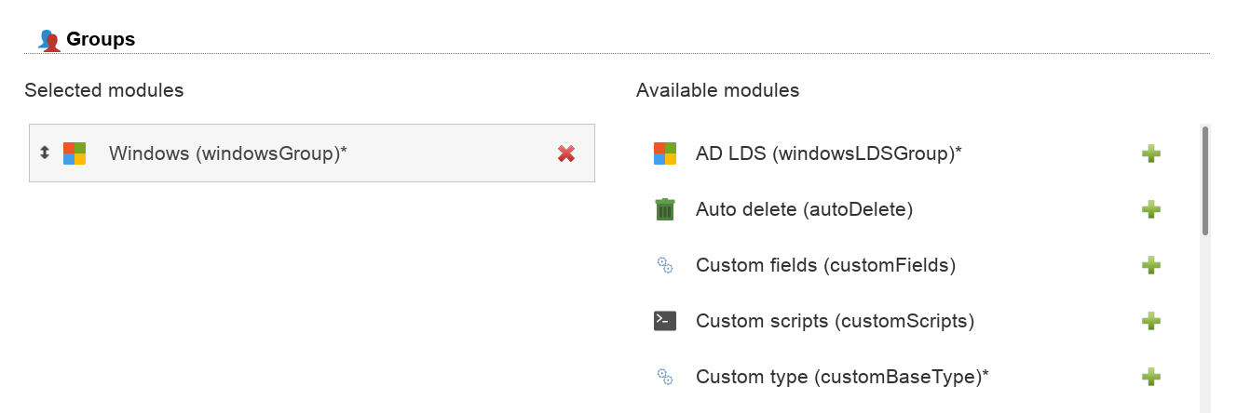The width and height of the screenshot is (1237, 413).
Task: Click the reorder arrows for Windows module
Action: (x=45, y=153)
